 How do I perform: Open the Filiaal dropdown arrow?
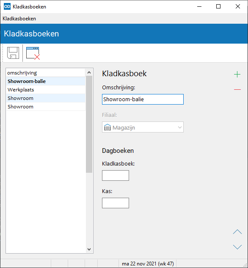[x=180, y=127]
